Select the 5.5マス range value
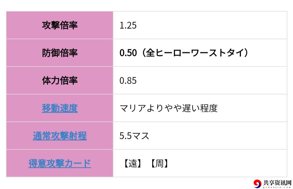This screenshot has height=189, width=293. click(134, 136)
